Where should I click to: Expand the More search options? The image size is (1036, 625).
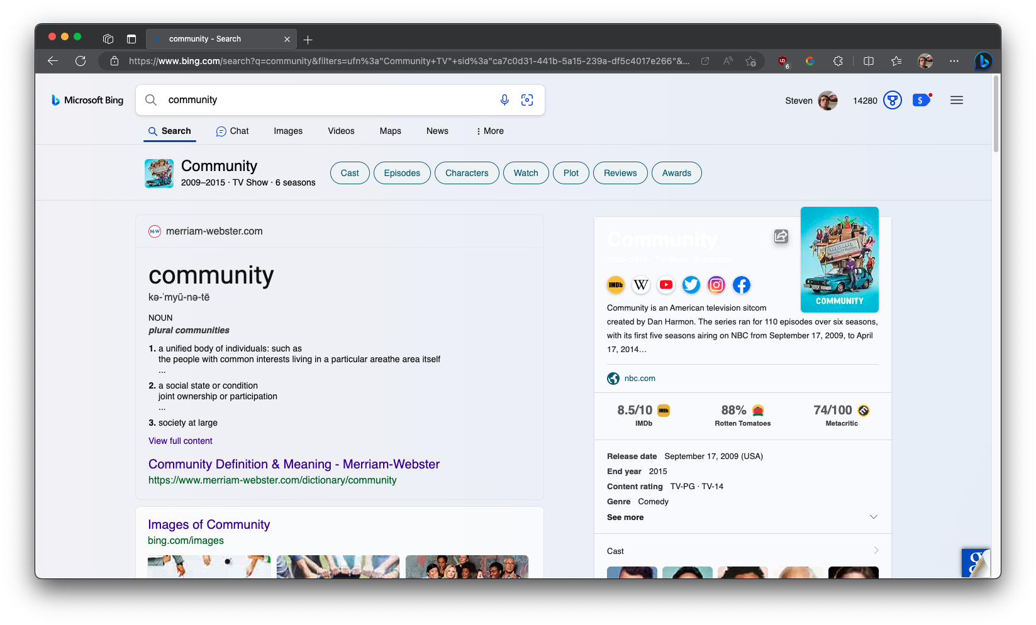[x=490, y=131]
